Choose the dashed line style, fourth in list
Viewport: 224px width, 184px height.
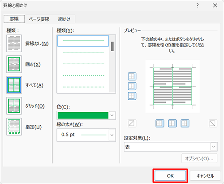tap(83, 75)
